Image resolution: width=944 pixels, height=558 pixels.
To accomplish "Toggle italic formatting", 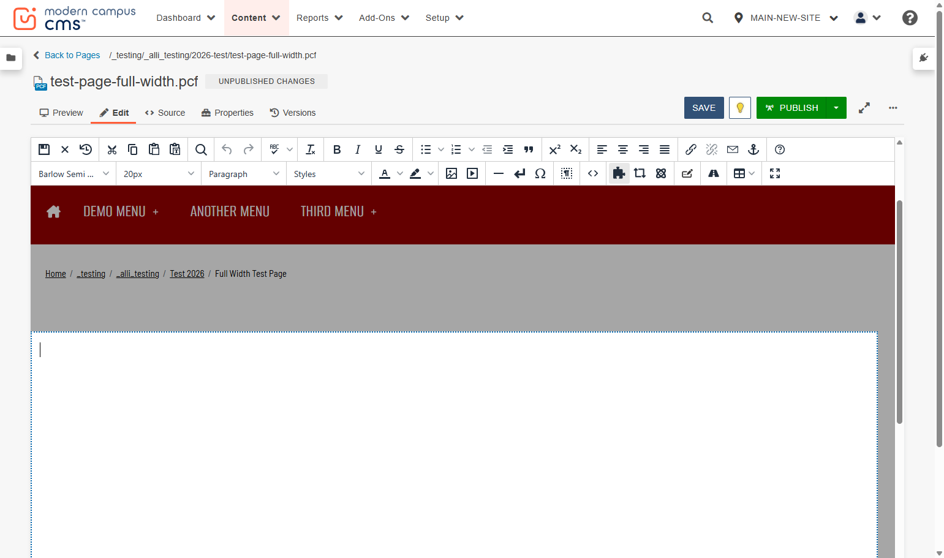I will point(358,149).
